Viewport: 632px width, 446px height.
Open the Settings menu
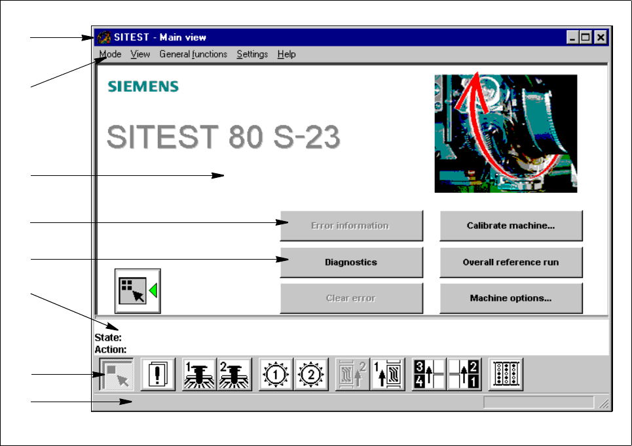point(252,54)
